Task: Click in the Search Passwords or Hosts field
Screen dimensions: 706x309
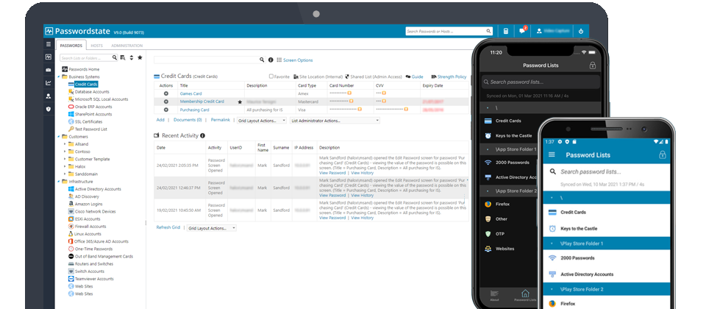Action: point(449,31)
